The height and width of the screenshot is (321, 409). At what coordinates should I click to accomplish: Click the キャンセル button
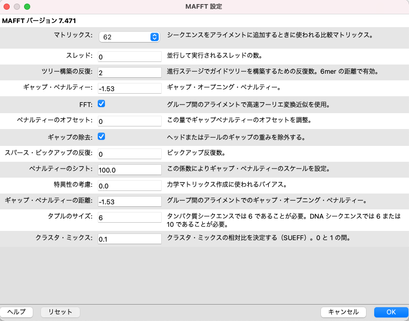(x=343, y=312)
